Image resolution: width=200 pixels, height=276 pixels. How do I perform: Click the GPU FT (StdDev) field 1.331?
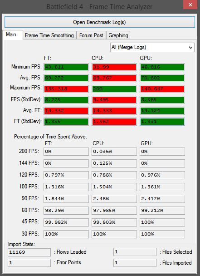pyautogui.click(x=162, y=122)
